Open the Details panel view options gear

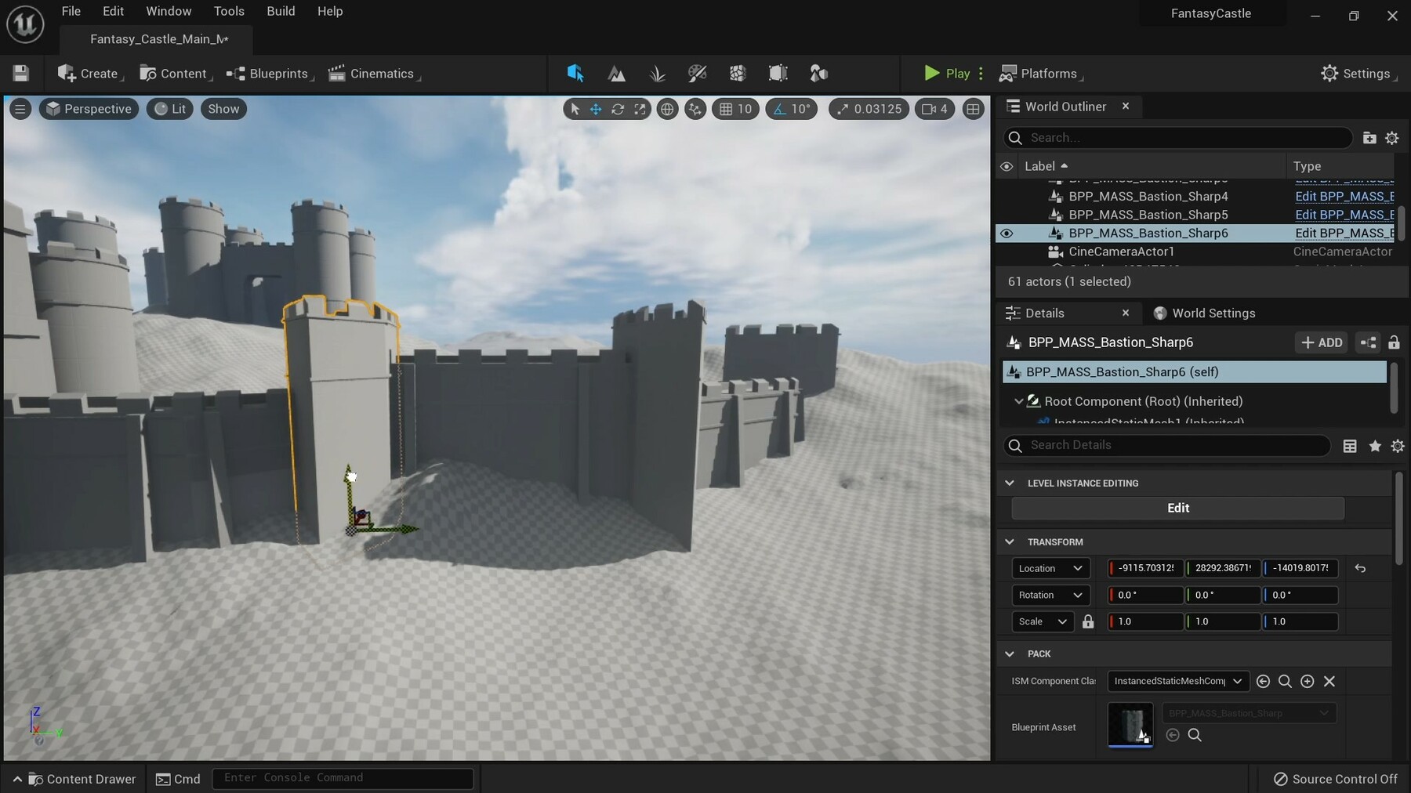(1398, 446)
